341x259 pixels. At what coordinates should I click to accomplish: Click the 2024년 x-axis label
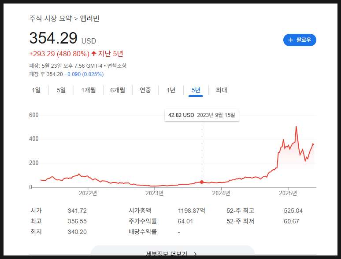click(221, 193)
